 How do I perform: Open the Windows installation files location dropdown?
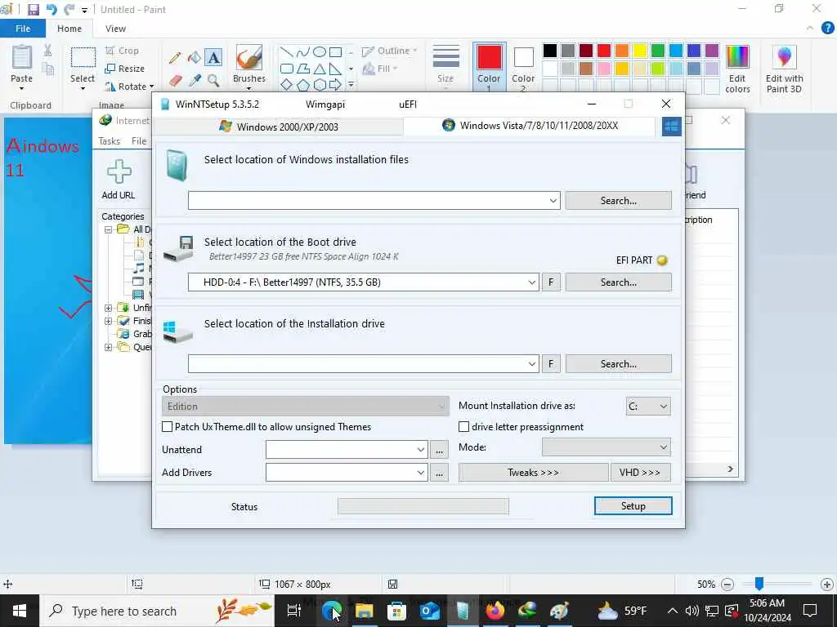pos(553,201)
